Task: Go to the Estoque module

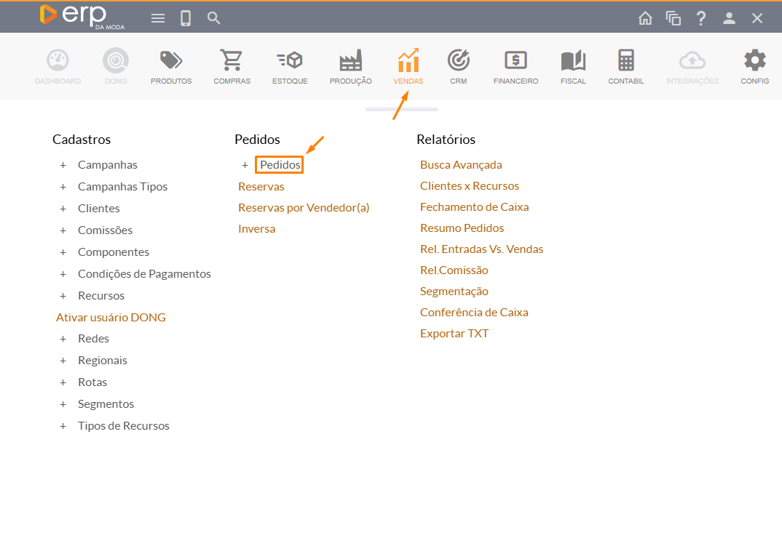Action: (290, 61)
